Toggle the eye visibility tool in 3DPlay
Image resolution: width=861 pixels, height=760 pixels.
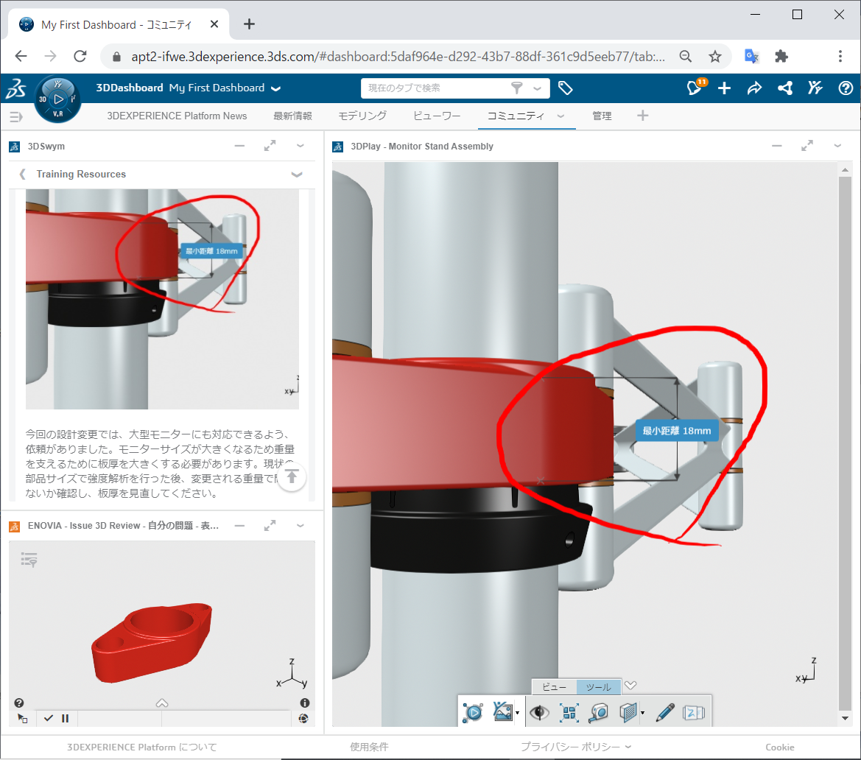click(539, 713)
